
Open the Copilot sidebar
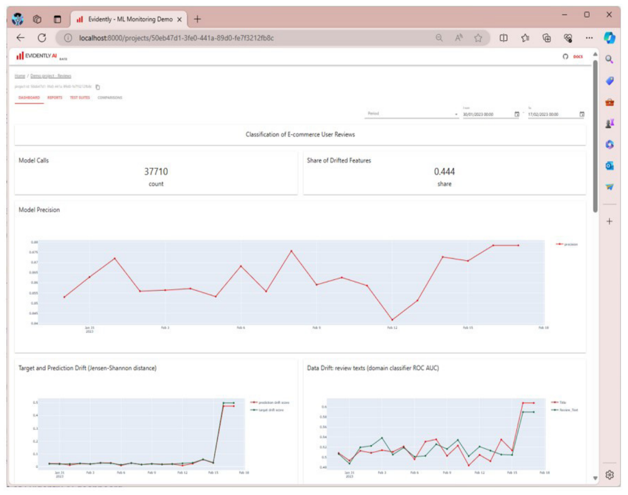tap(609, 38)
